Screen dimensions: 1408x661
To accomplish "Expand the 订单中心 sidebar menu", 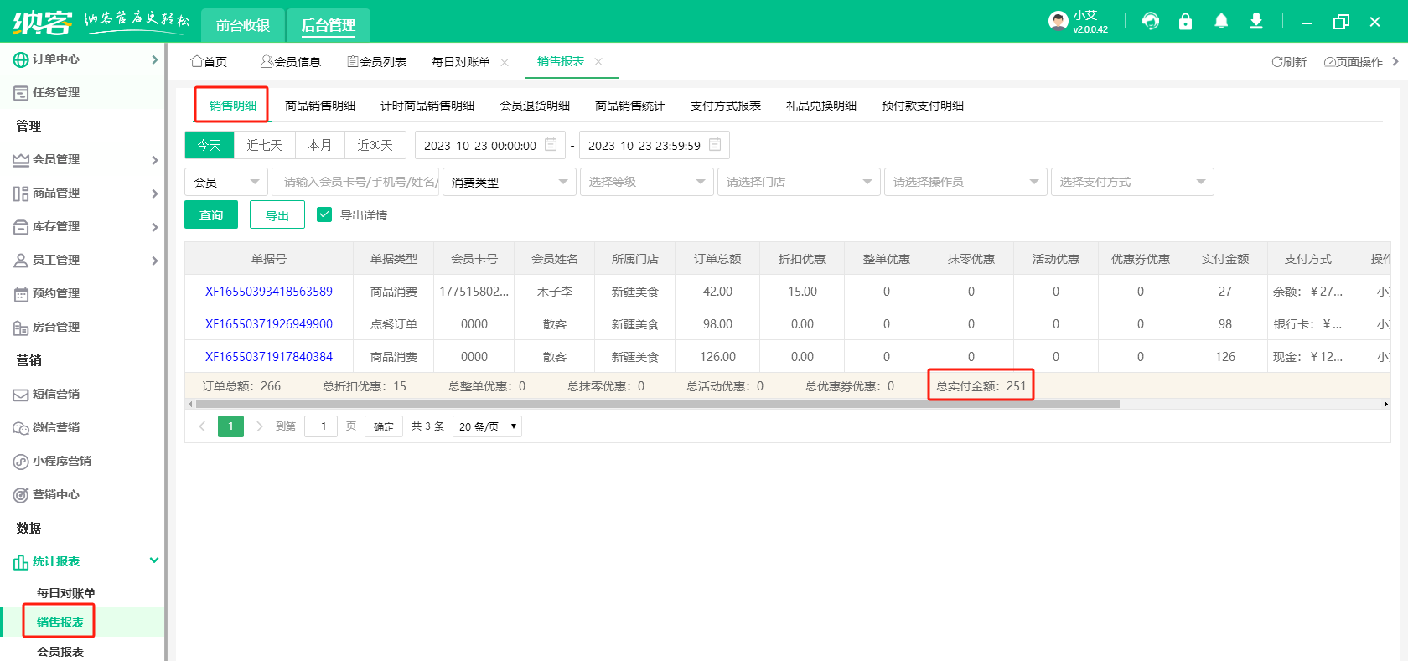I will tap(154, 59).
